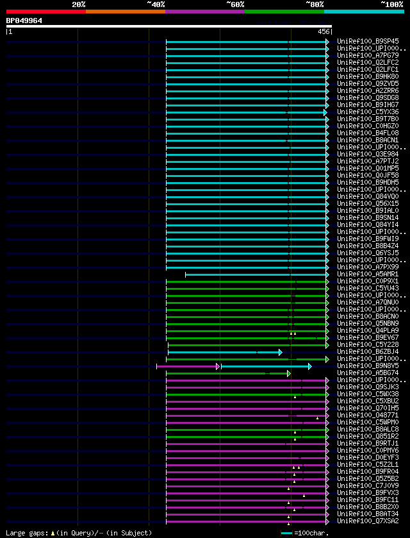Click the UniRef100_B8B4Z4 label
This screenshot has width=410, height=538.
point(368,246)
